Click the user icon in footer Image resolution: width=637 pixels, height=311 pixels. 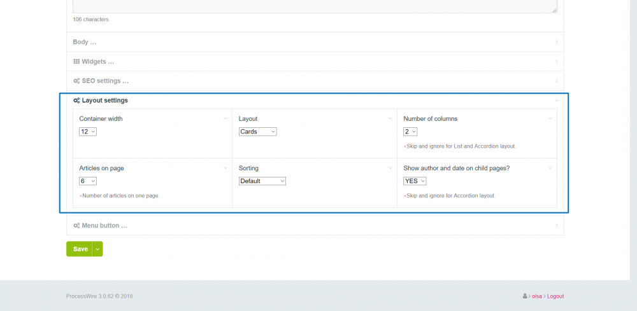click(x=524, y=296)
